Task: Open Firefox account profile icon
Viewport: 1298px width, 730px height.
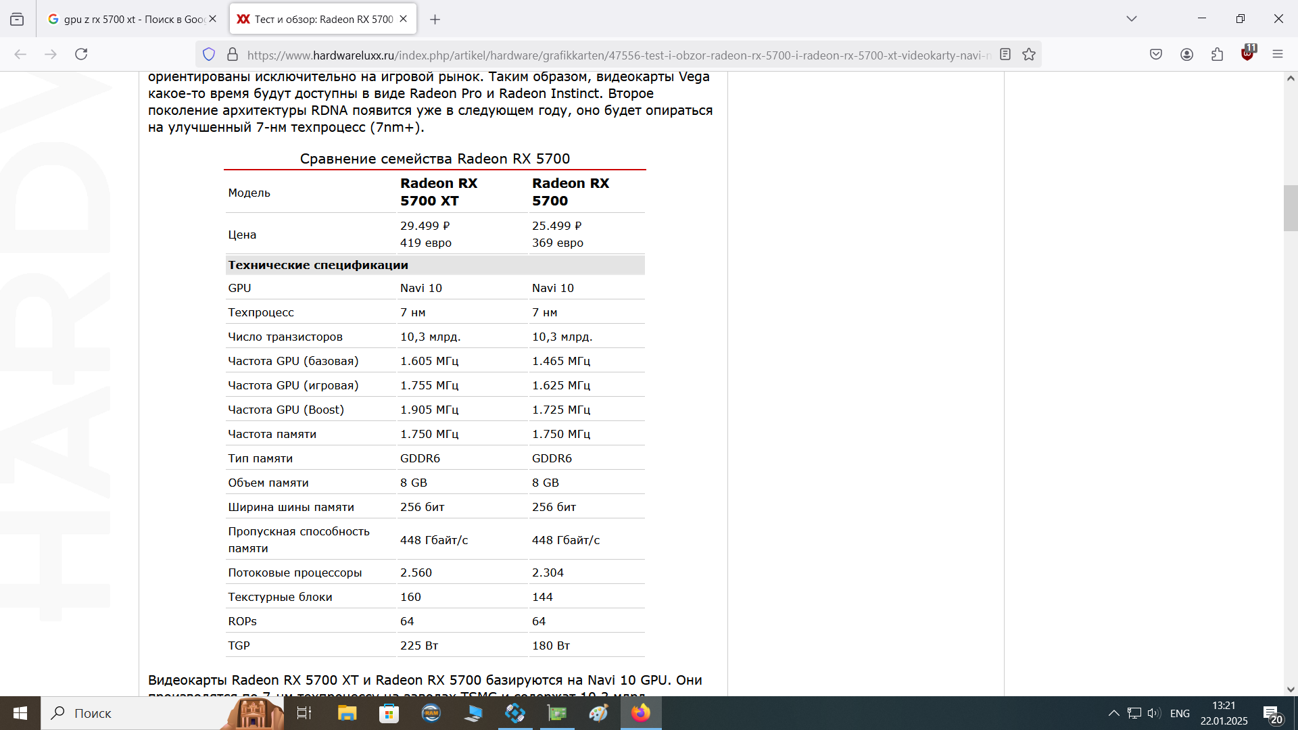Action: click(x=1186, y=55)
